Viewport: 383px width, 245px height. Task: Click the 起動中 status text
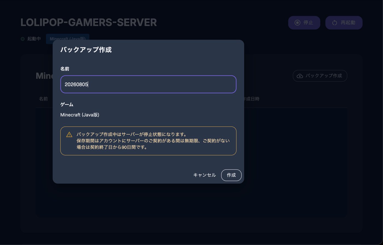pyautogui.click(x=34, y=39)
